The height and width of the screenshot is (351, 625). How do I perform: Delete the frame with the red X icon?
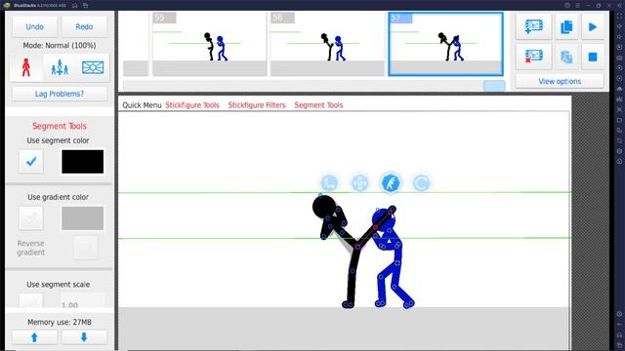533,57
